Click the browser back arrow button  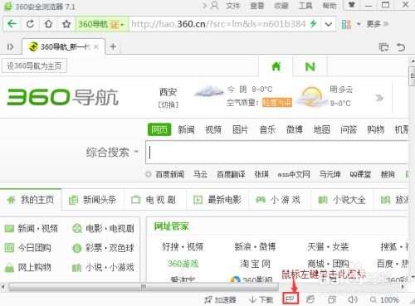(x=12, y=24)
